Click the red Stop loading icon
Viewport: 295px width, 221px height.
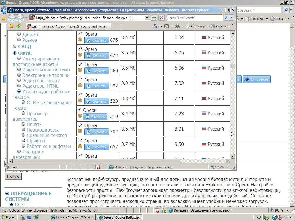(x=161, y=18)
